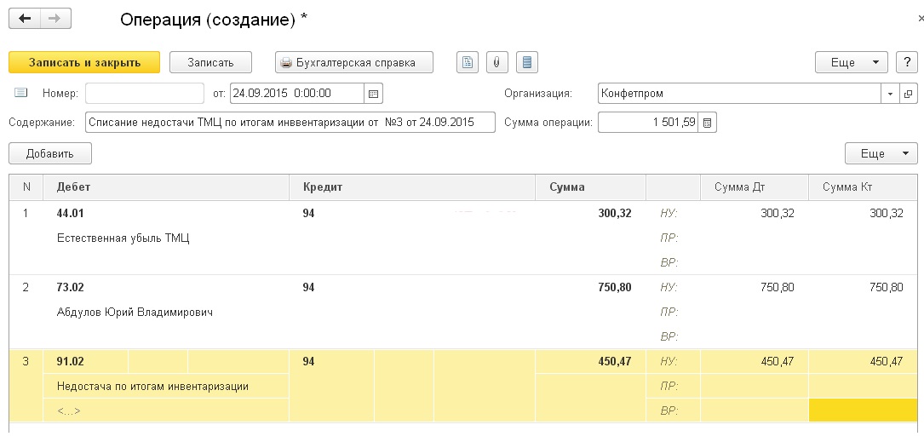Click the help question mark button
The width and height of the screenshot is (924, 442).
(x=907, y=62)
